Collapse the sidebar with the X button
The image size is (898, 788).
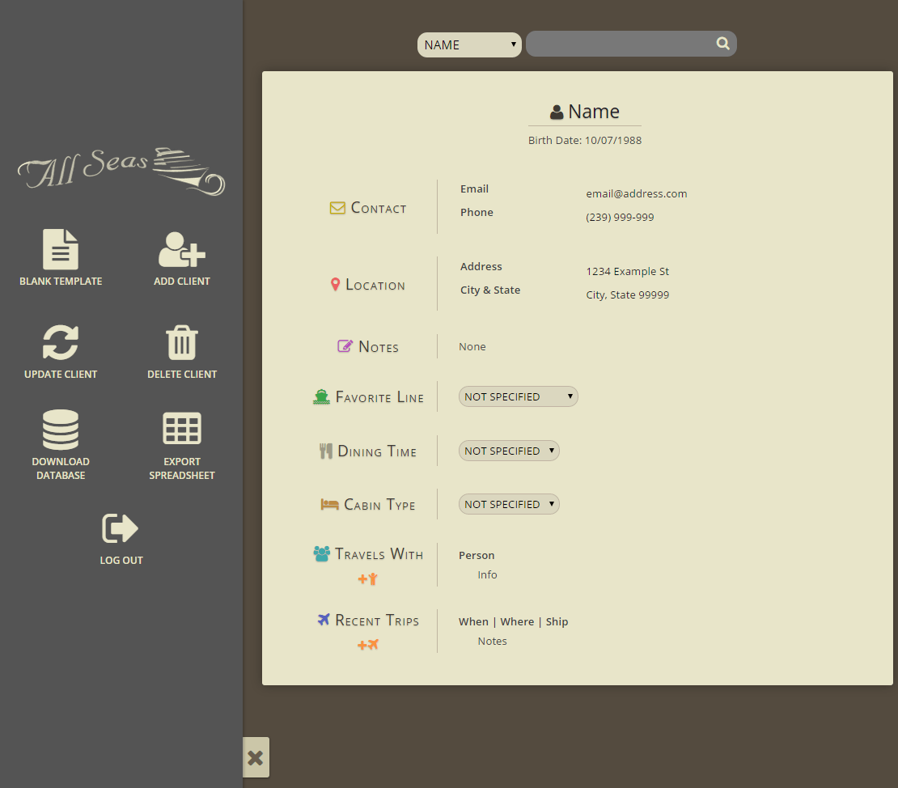coord(256,757)
